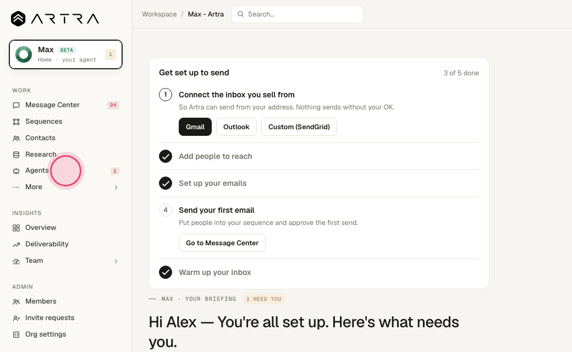Click the 'Add people to reach' step title
This screenshot has height=352, width=572.
[x=216, y=157]
